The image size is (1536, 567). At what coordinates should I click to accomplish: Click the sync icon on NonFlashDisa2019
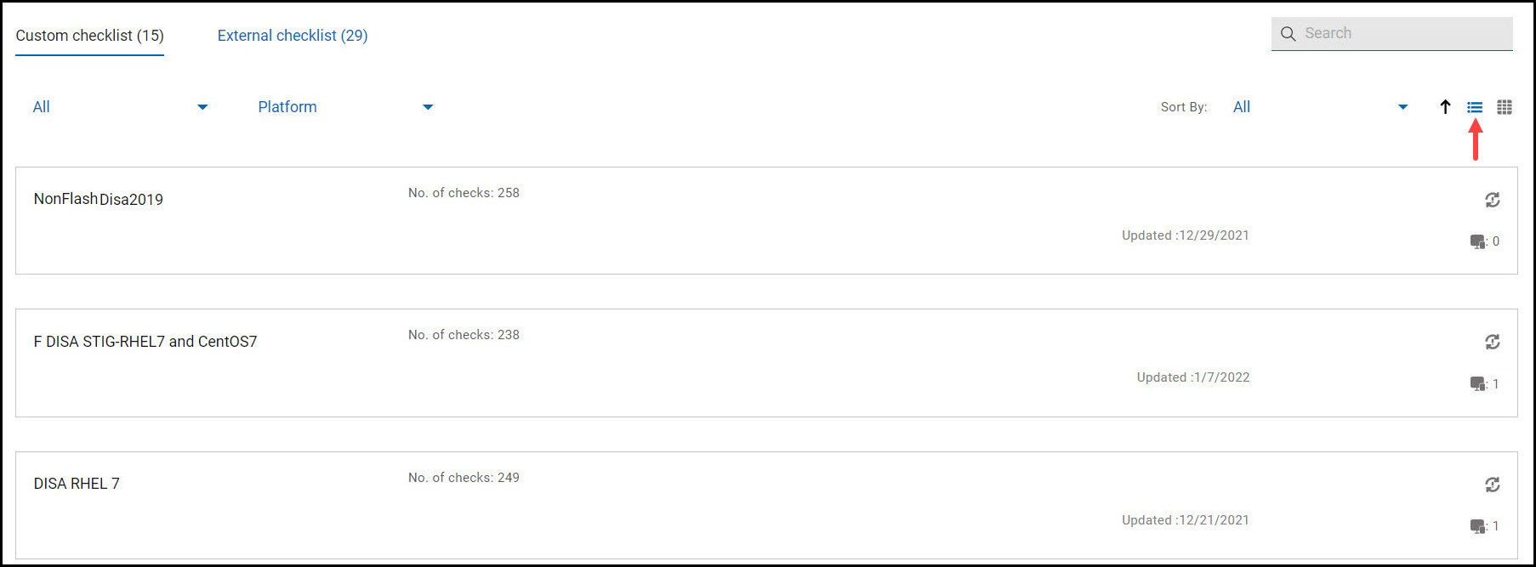(1493, 199)
